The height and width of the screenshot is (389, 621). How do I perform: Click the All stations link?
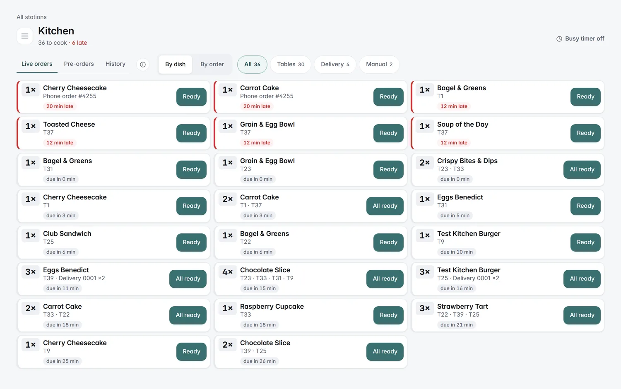coord(31,17)
